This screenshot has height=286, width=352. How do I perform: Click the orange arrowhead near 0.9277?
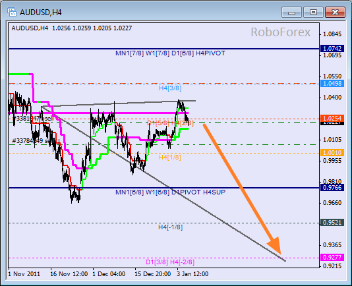[x=276, y=245]
